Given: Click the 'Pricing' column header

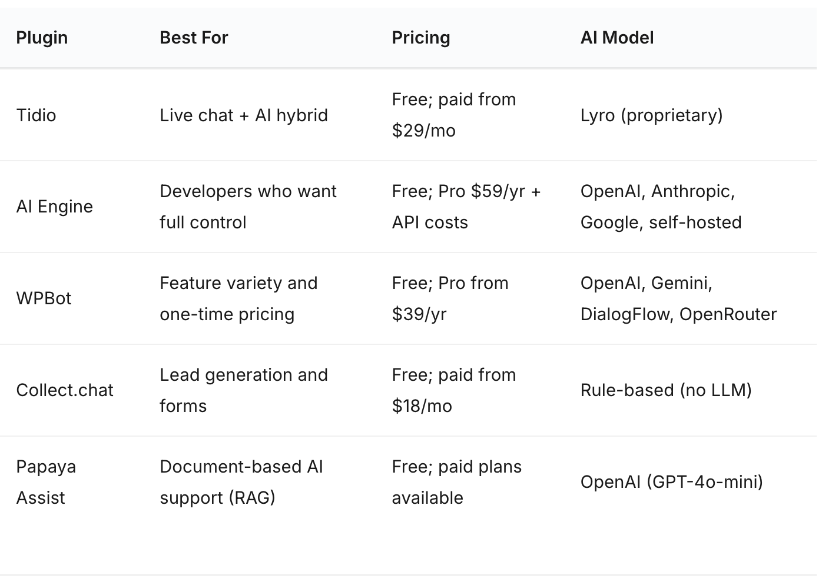Looking at the screenshot, I should coord(421,38).
